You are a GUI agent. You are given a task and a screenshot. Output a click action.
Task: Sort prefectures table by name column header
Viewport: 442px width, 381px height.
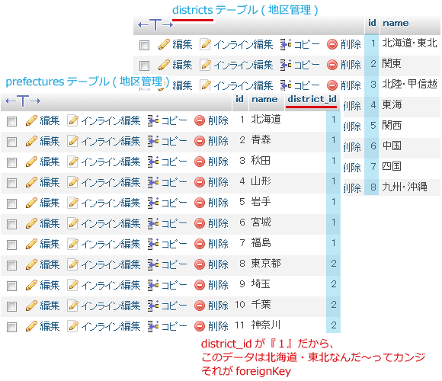264,99
